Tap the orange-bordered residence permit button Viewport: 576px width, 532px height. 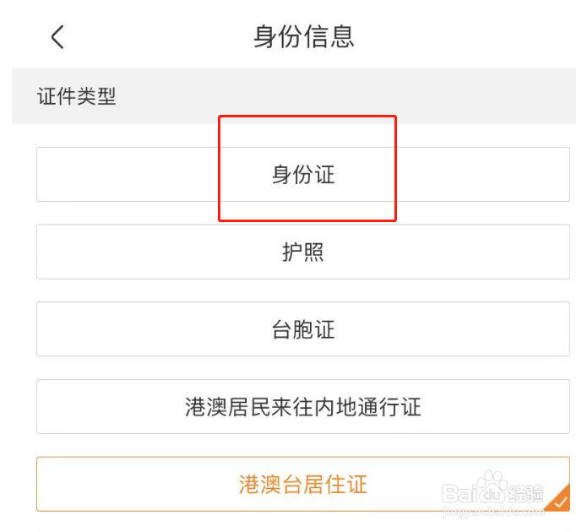click(303, 485)
